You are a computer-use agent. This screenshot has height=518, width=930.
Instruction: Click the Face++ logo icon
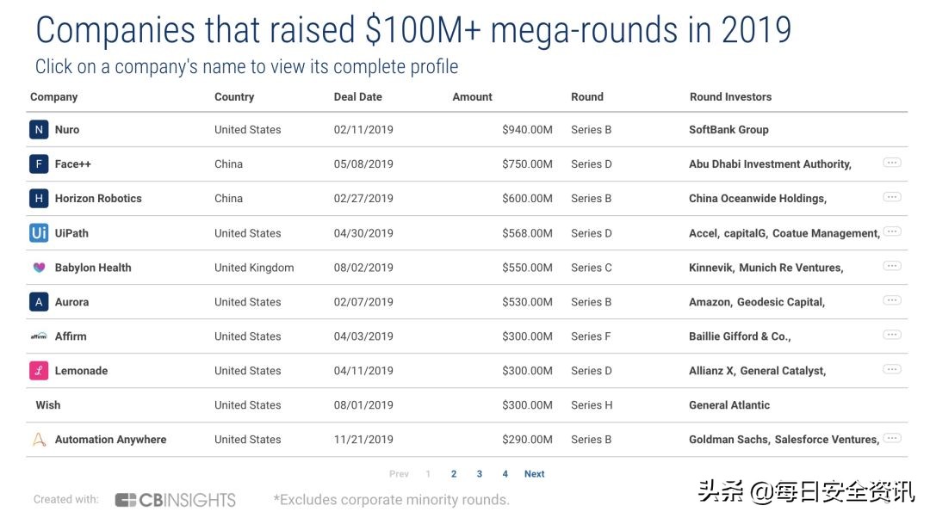[39, 164]
